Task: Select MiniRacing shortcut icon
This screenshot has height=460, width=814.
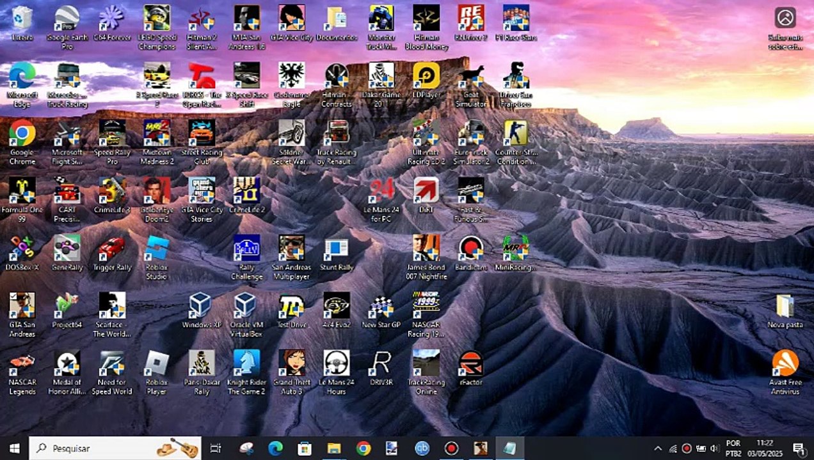Action: 515,254
